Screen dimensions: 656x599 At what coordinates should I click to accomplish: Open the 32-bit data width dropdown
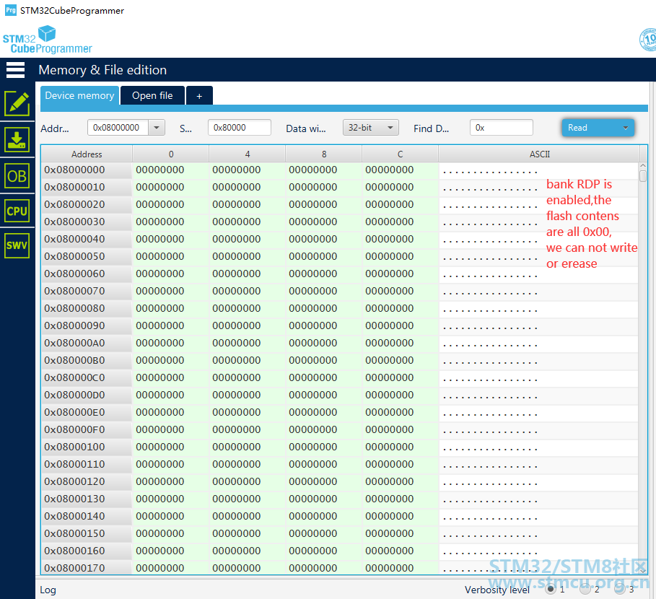[x=371, y=128]
